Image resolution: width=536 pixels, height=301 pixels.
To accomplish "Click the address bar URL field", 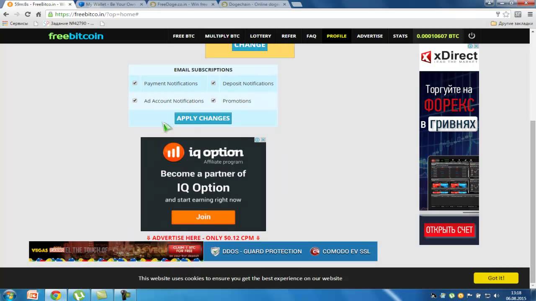I will tap(268, 14).
